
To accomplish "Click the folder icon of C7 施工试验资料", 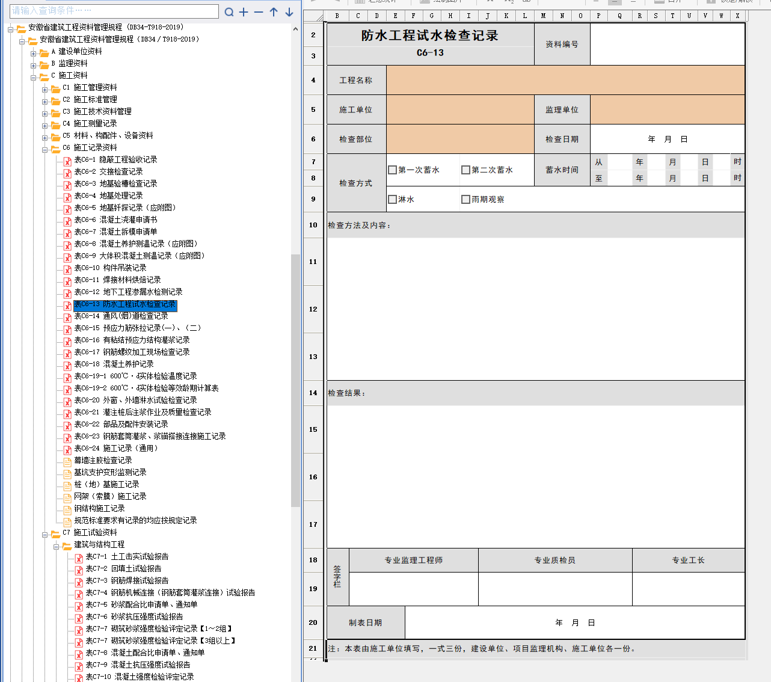I will 55,533.
